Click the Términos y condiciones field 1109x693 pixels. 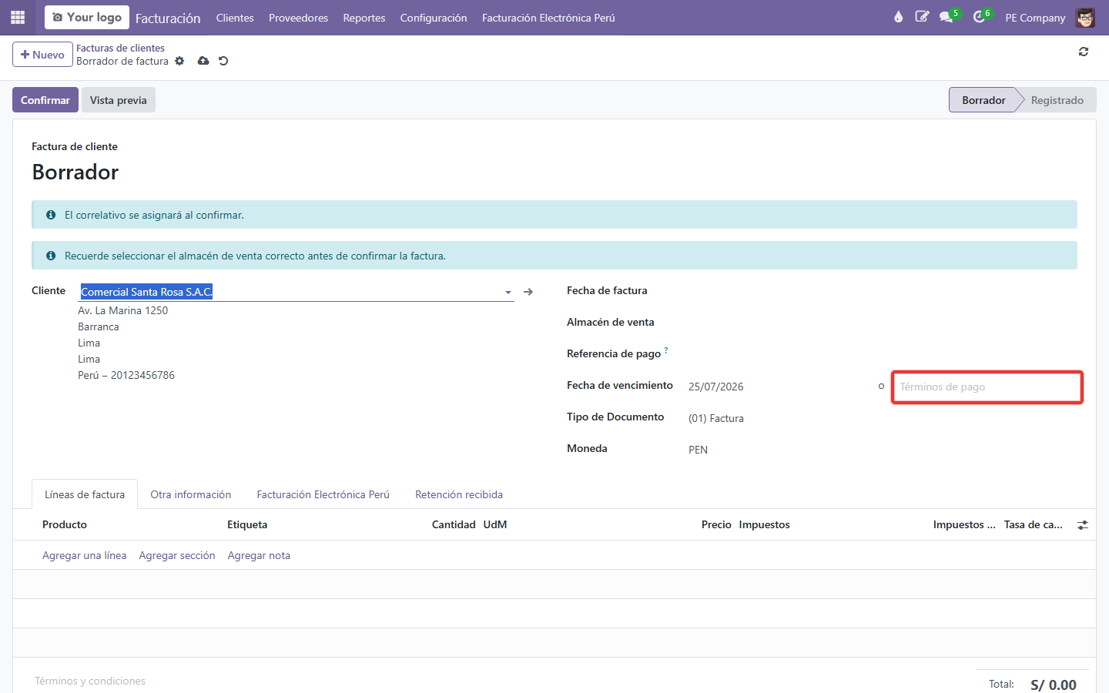pyautogui.click(x=90, y=681)
